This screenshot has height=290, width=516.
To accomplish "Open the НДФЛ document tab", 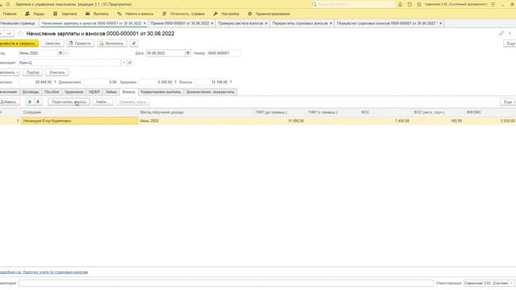I will (94, 92).
